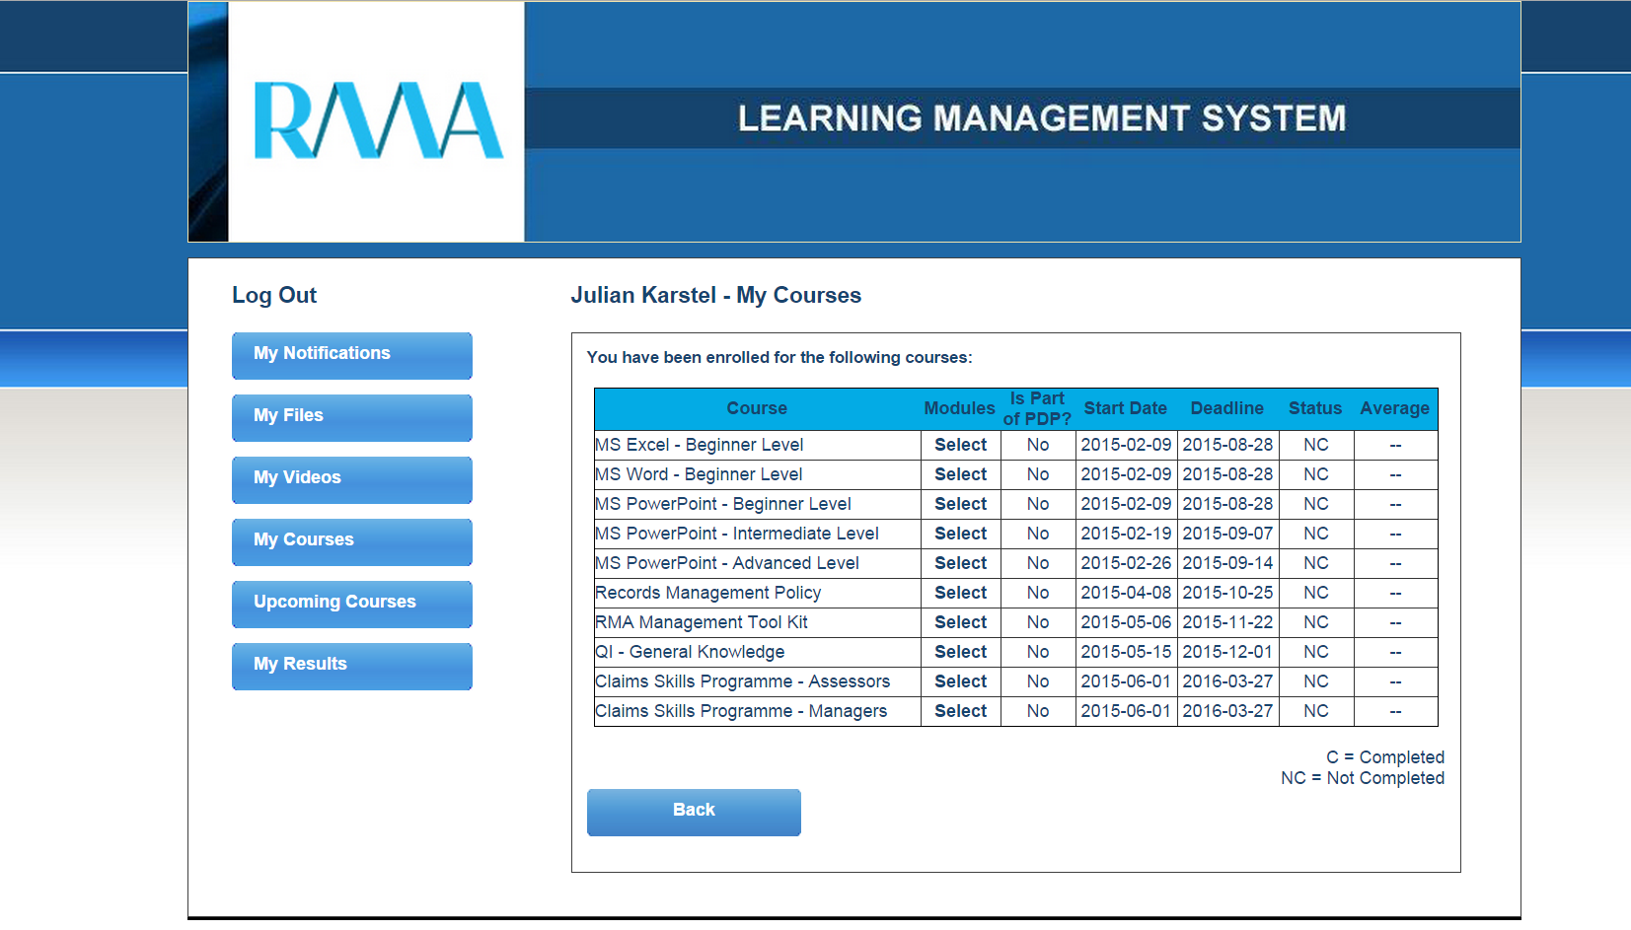Screen dimensions: 1631x930
Task: Click the enrolled courses intro text
Action: click(x=779, y=357)
